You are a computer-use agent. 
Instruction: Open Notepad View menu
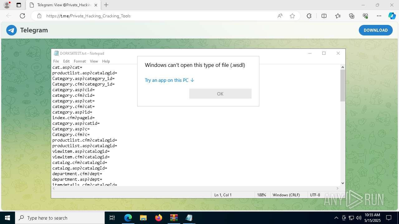[x=94, y=61]
